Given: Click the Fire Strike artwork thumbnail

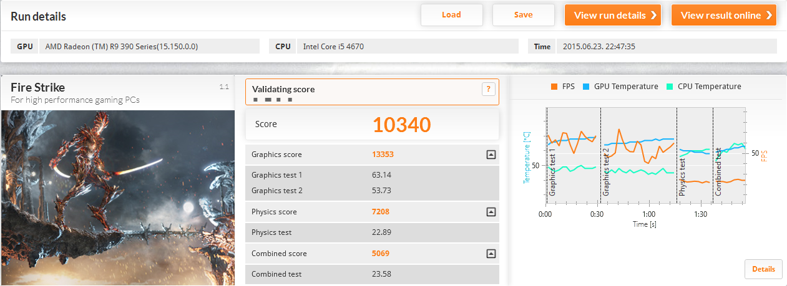Looking at the screenshot, I should 118,198.
